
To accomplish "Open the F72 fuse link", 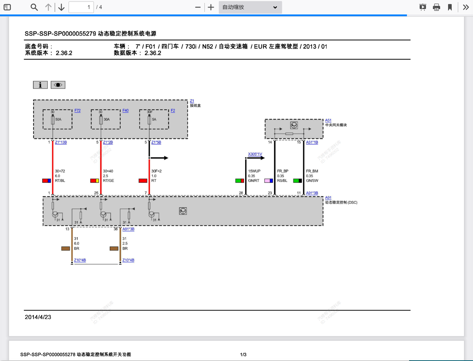I will 78,110.
